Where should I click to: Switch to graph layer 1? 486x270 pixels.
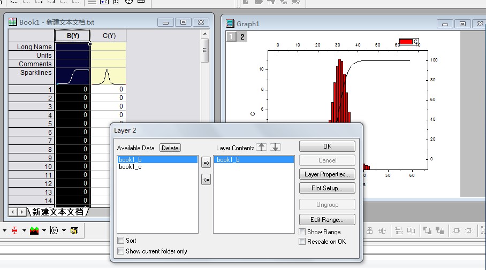[231, 36]
